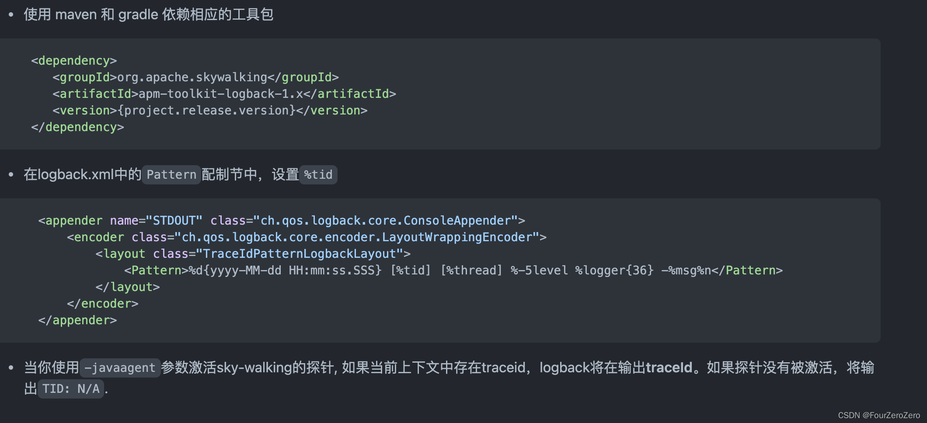Click artifactId apm-toolkit-logback-1.x line

click(x=224, y=94)
